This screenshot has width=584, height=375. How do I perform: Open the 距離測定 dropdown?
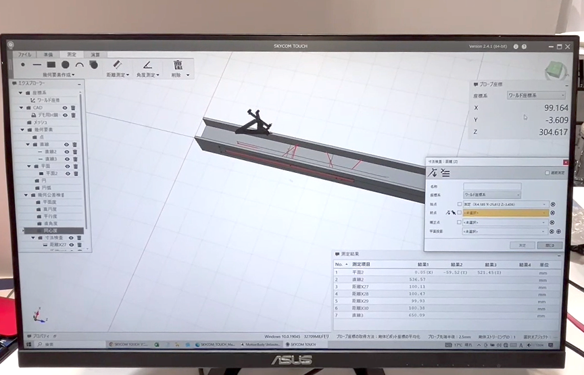coord(118,75)
